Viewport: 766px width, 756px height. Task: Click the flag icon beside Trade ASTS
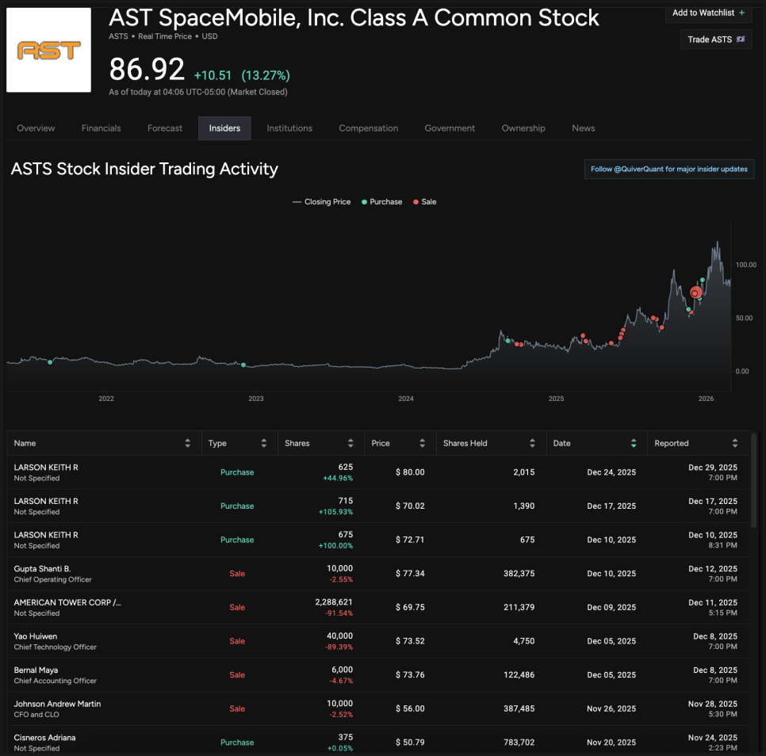(741, 39)
